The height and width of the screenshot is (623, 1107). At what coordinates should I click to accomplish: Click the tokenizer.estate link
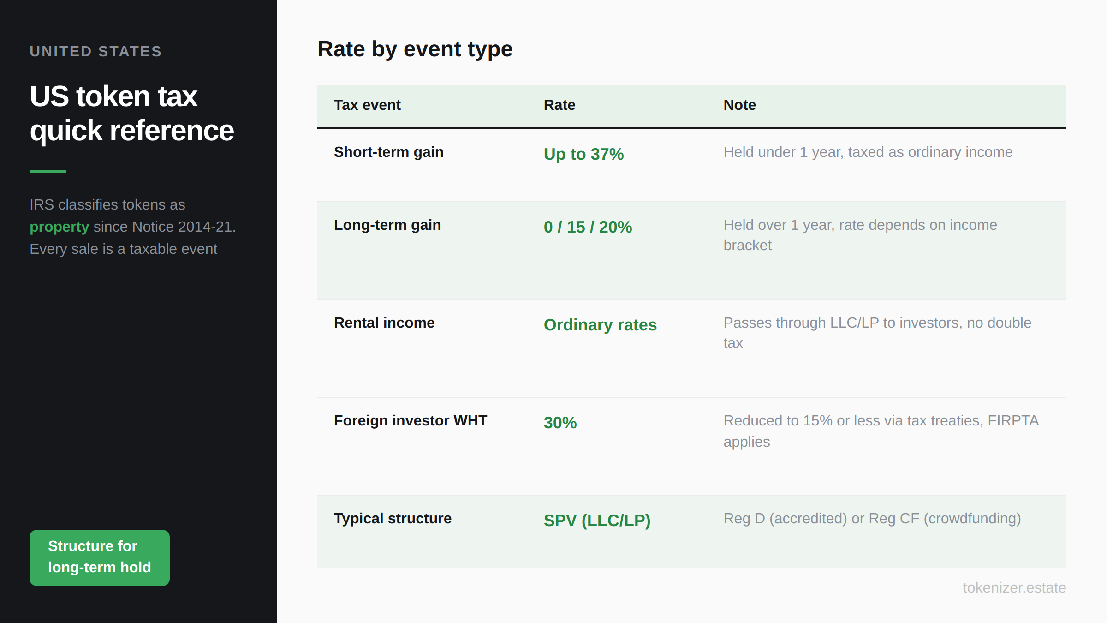[x=1014, y=587]
